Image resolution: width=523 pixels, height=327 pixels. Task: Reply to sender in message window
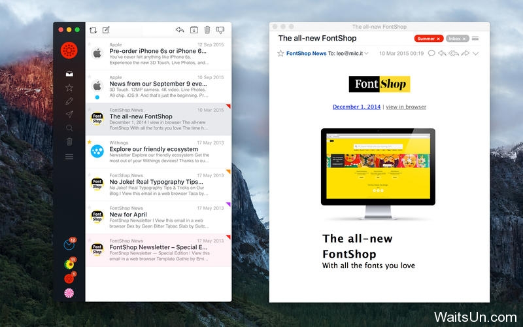[x=442, y=53]
